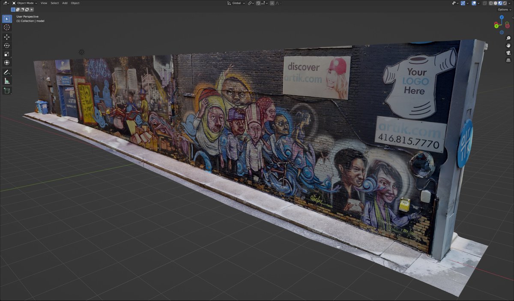Open proportional editing falloff dropdown
The image size is (514, 301).
point(278,3)
